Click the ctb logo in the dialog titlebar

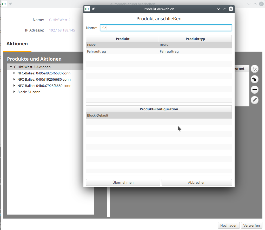(x=87, y=9)
